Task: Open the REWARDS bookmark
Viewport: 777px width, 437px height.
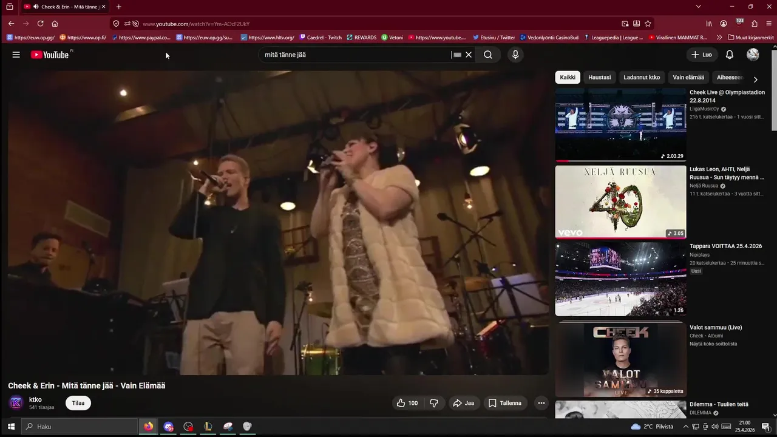Action: [362, 37]
